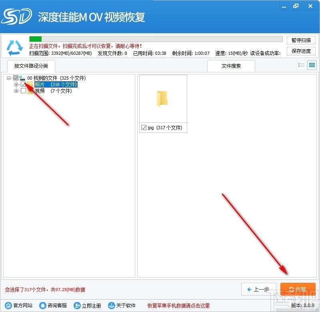Viewport: 320px width, 312px height.
Task: Click the 咨询客服 chat icon
Action: pos(43,306)
